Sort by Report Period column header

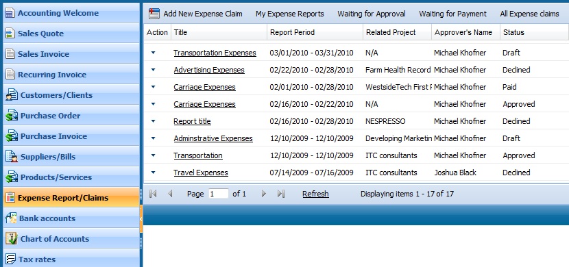click(315, 32)
